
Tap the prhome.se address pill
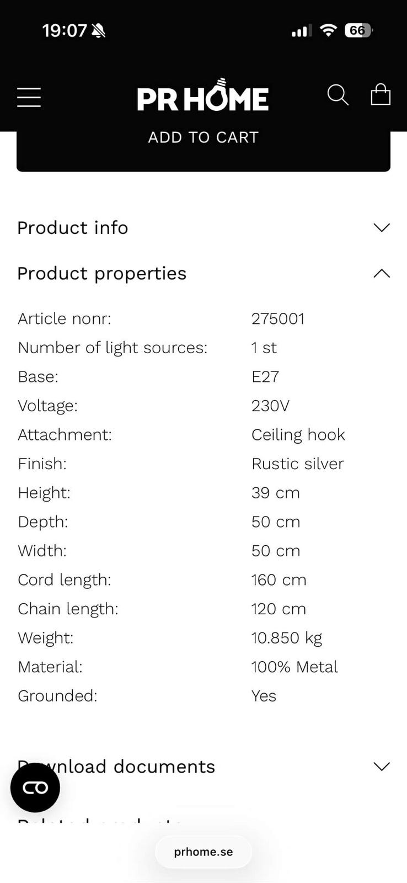[x=203, y=852]
